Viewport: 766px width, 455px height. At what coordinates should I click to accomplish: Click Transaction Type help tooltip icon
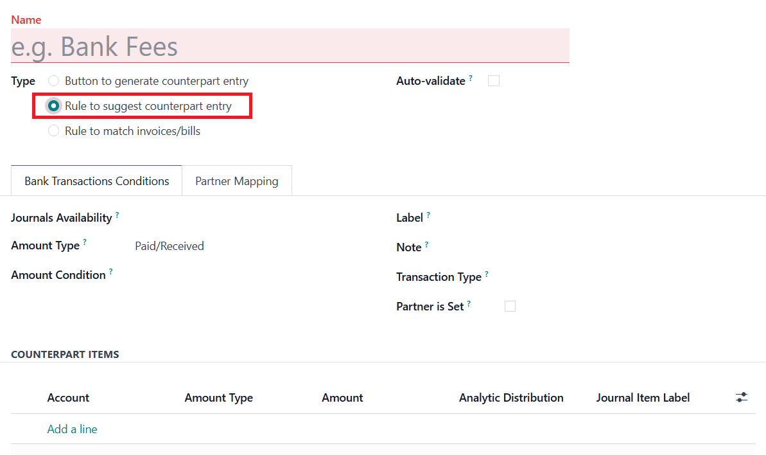point(486,274)
